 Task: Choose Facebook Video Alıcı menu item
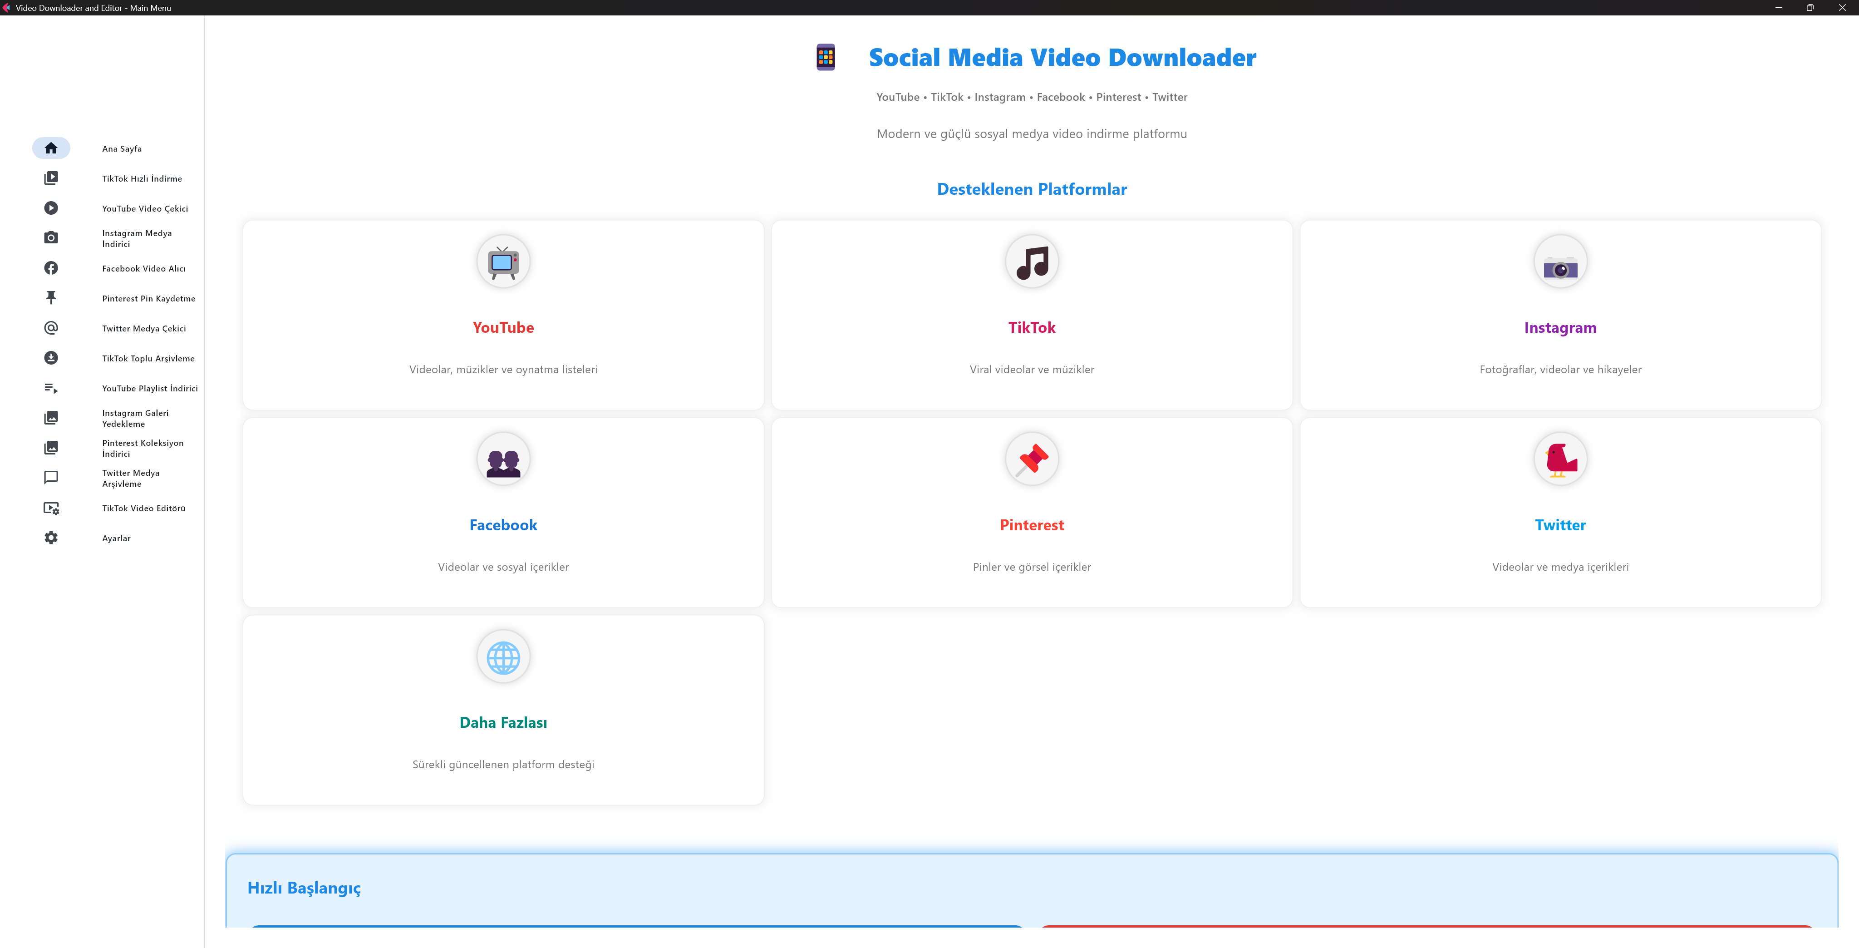(143, 269)
